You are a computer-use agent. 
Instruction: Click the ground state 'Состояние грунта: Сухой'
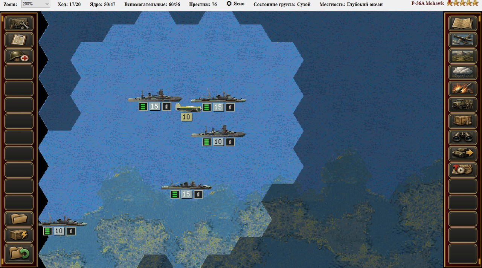pyautogui.click(x=282, y=4)
